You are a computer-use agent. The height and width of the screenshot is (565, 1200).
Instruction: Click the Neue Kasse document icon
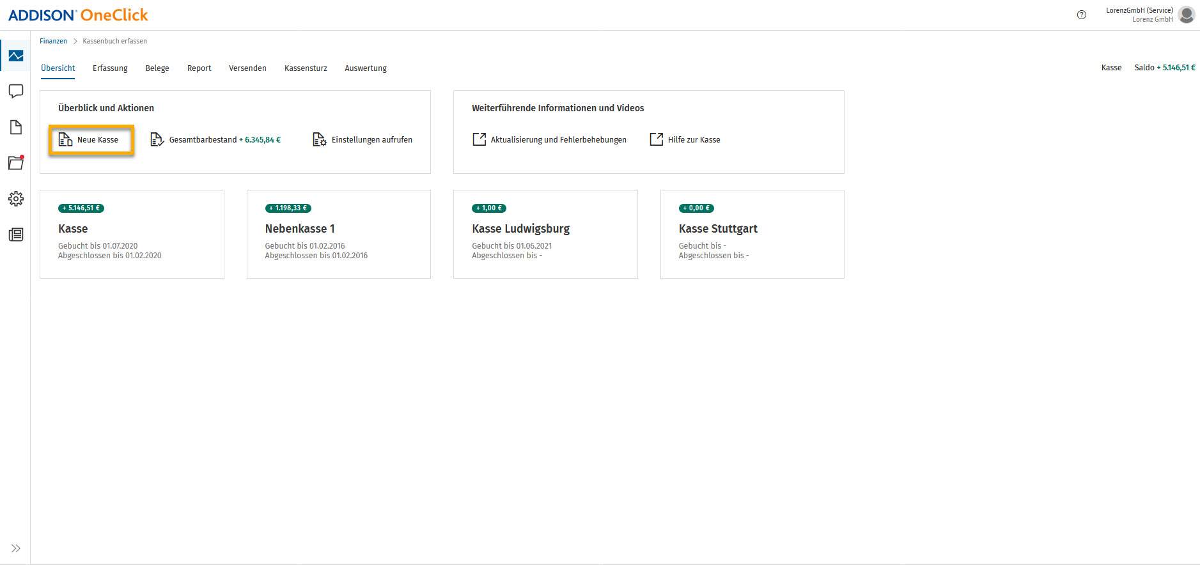tap(65, 139)
